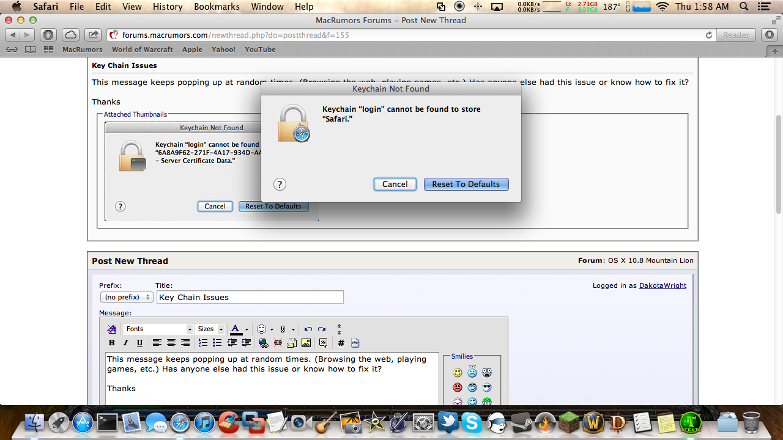Open Top Sites grid icon
Viewport: 783px width, 440px height.
click(x=48, y=50)
